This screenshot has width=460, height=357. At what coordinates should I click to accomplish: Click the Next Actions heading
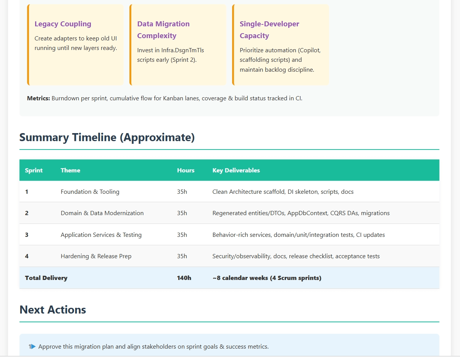pos(53,309)
